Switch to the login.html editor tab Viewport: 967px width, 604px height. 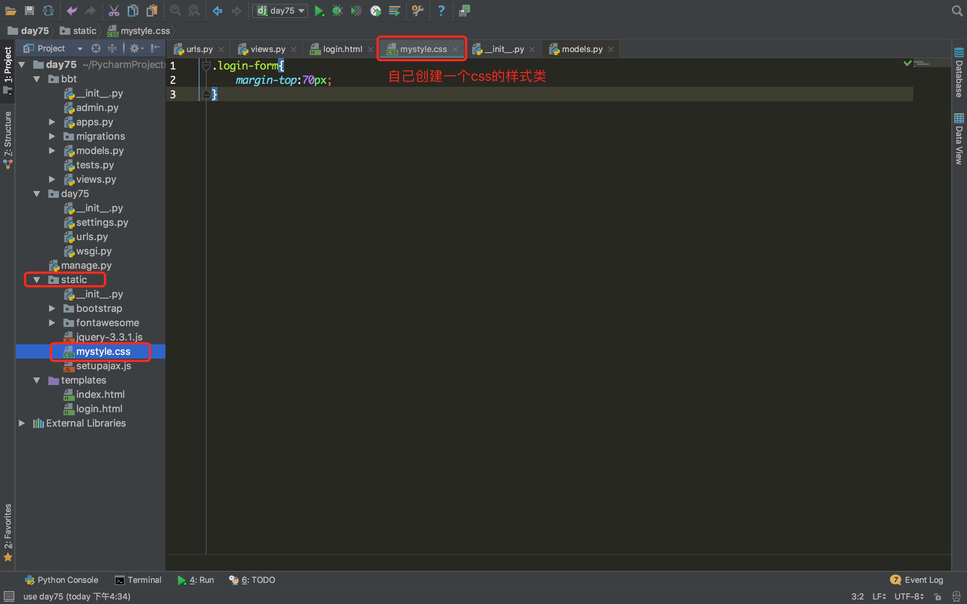(x=342, y=49)
